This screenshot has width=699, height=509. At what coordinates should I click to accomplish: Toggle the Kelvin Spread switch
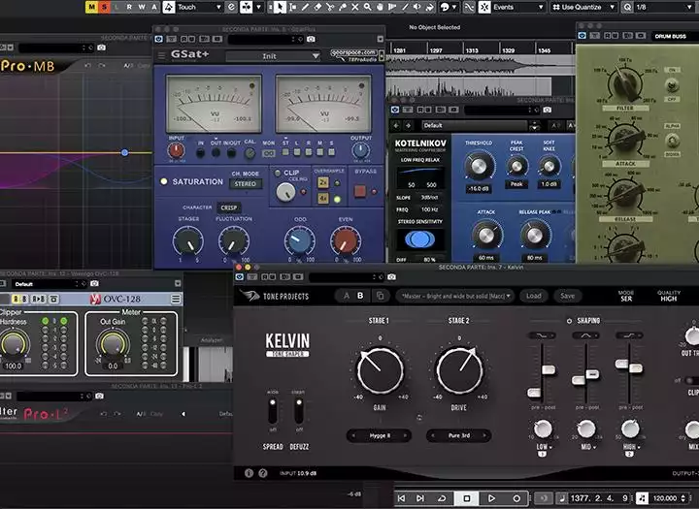tap(273, 410)
